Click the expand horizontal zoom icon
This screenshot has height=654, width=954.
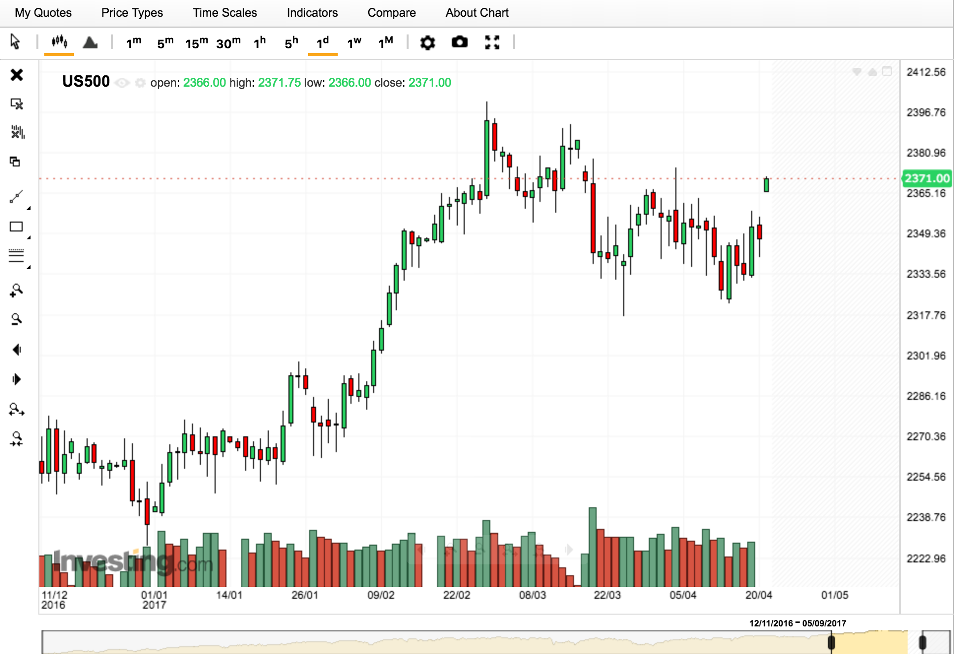point(17,409)
